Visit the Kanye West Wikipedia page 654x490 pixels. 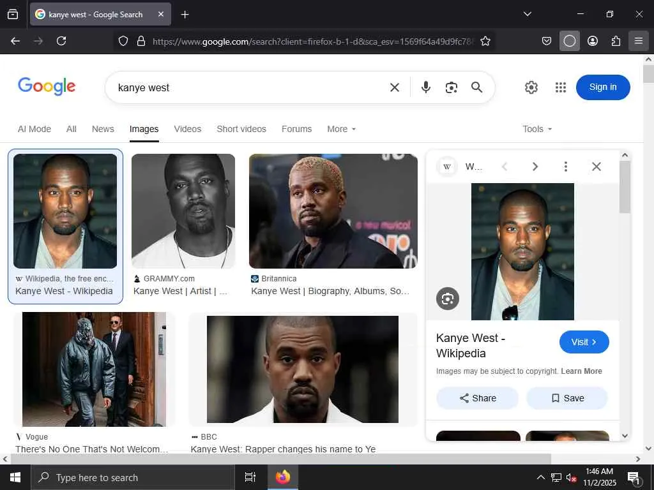584,342
